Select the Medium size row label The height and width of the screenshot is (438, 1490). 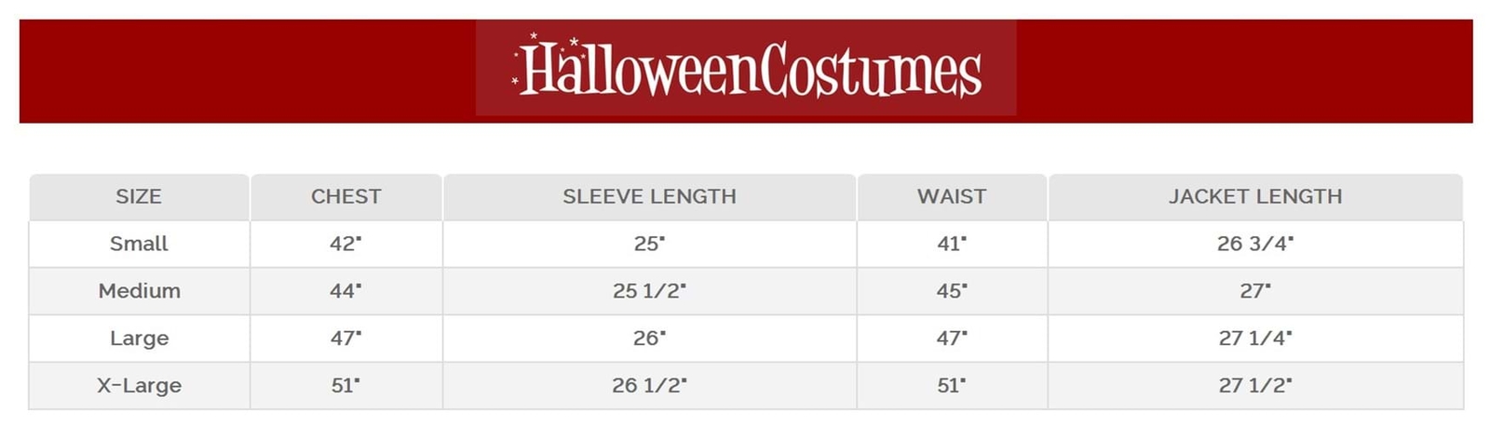tap(139, 291)
